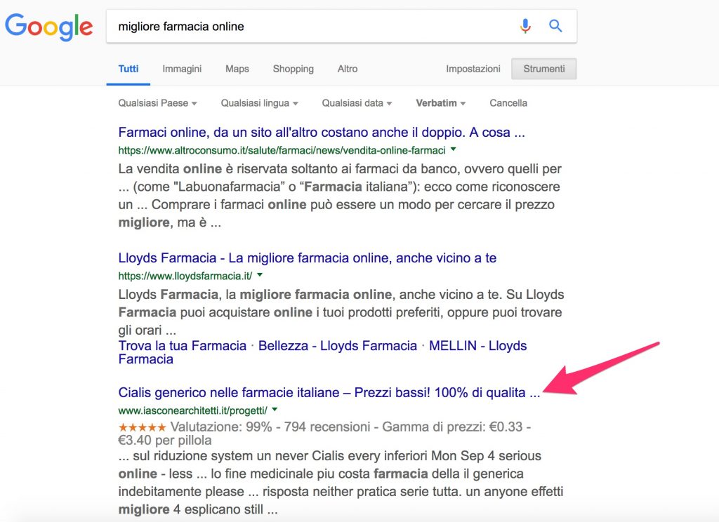Expand the arrow next to iasconearchitetti.it URL

click(275, 409)
